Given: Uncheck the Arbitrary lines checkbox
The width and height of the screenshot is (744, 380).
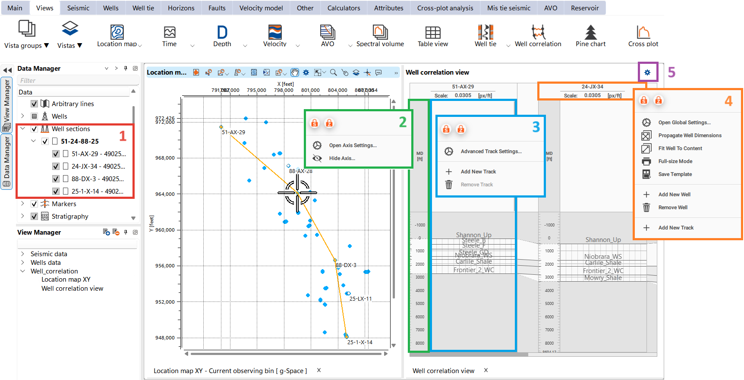Looking at the screenshot, I should point(35,104).
